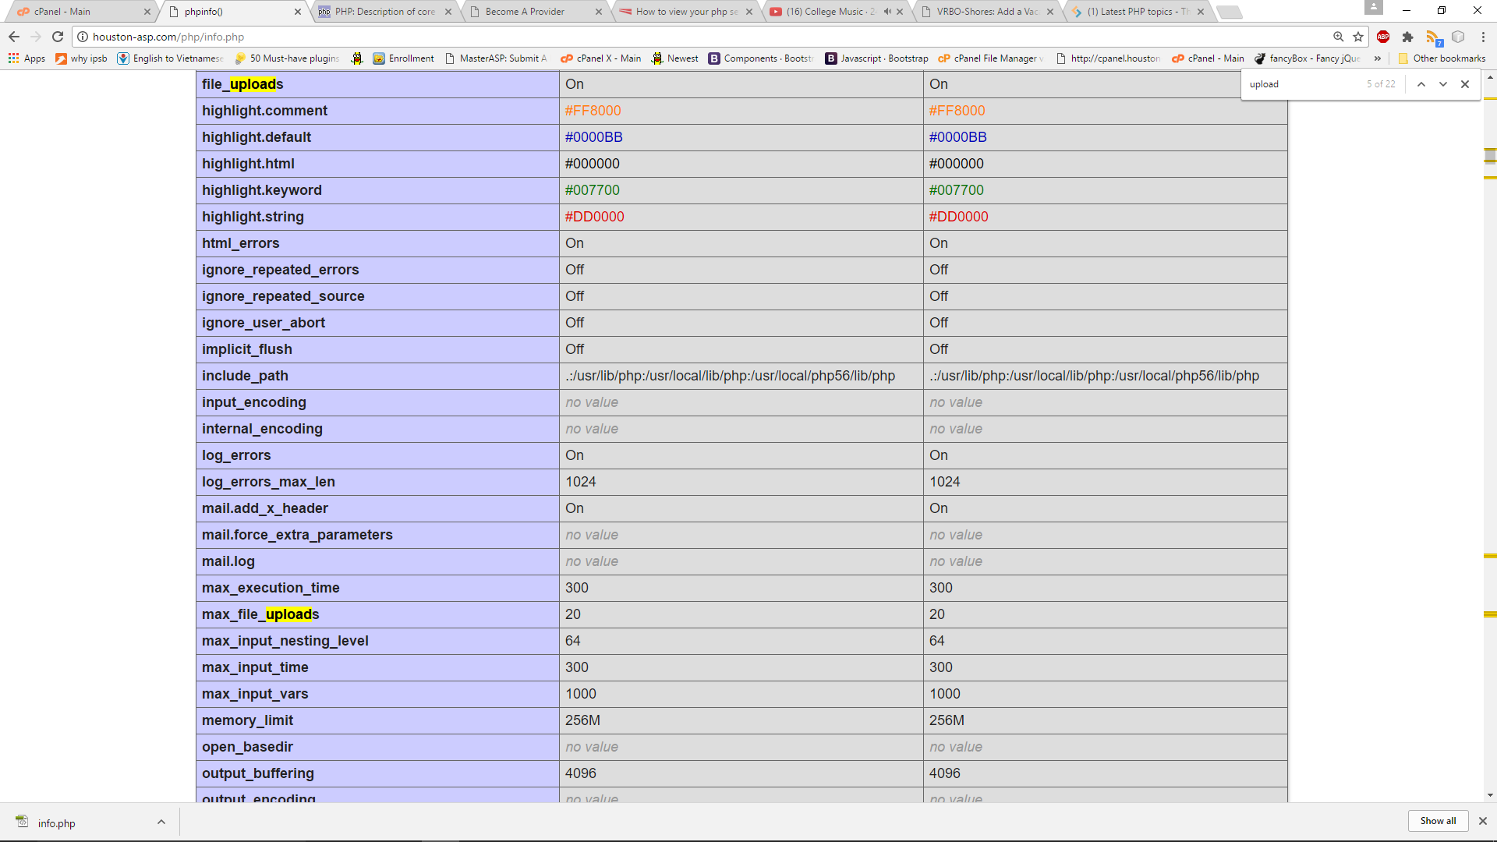The height and width of the screenshot is (842, 1497).
Task: Open the Apps grid in bookmarks bar
Action: tap(27, 58)
